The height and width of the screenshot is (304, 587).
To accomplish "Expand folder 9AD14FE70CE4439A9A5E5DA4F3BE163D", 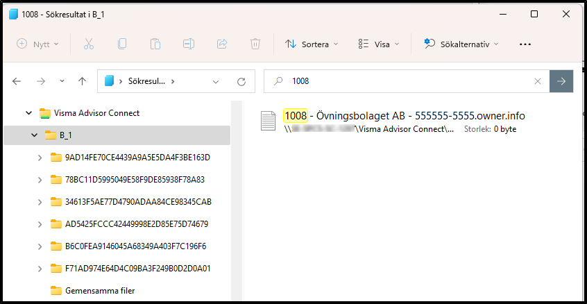I will 40,158.
